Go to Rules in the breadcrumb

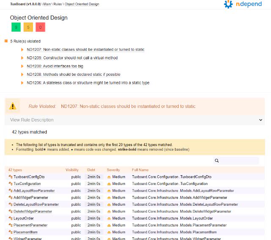click(58, 4)
